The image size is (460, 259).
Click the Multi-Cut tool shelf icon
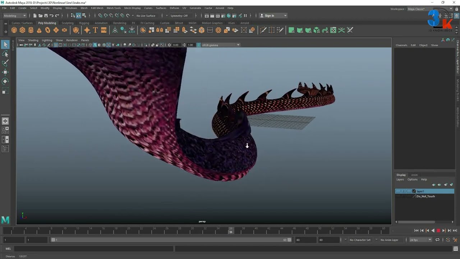[x=263, y=30]
